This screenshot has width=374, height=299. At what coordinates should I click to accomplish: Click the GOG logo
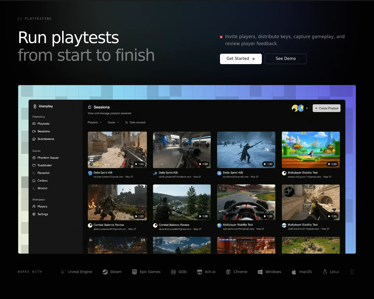173,272
